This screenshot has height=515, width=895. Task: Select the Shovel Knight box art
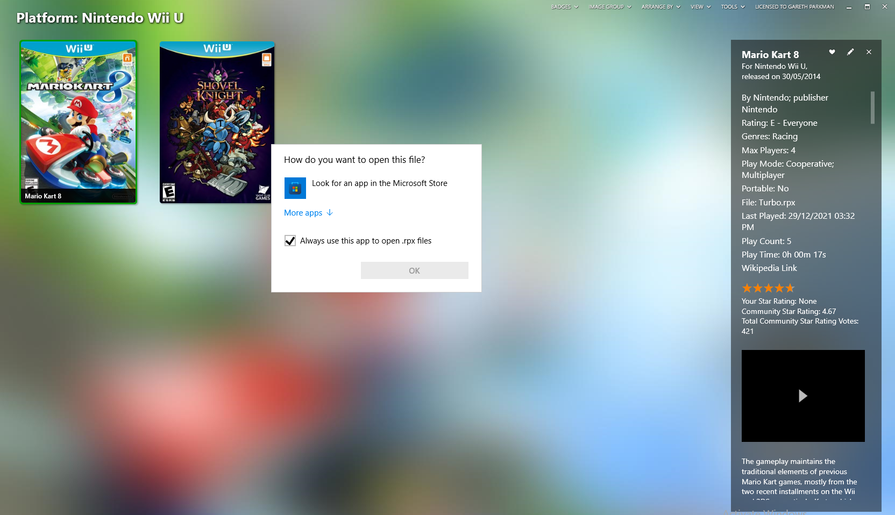217,122
